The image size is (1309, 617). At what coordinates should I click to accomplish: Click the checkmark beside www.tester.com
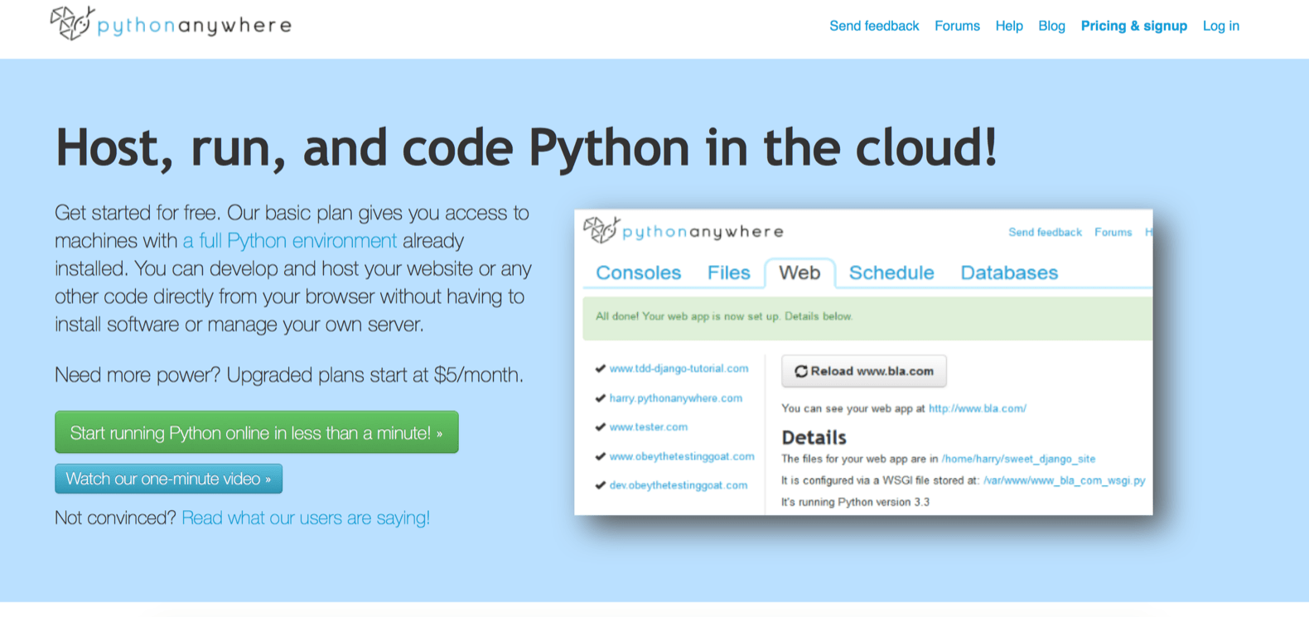pyautogui.click(x=600, y=427)
